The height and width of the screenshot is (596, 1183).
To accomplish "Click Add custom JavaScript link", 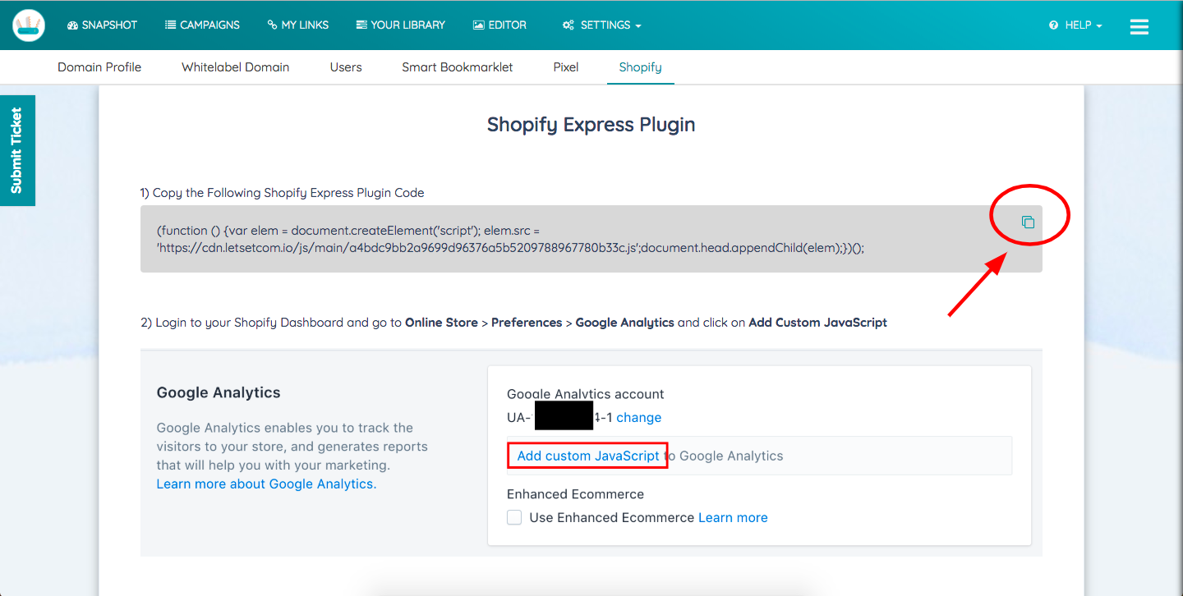I will click(588, 456).
